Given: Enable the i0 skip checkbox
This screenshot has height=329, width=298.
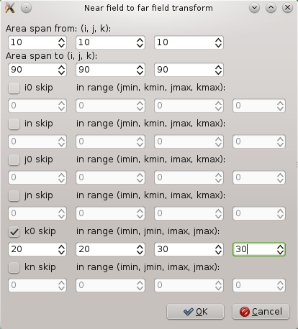Looking at the screenshot, I should coord(14,88).
